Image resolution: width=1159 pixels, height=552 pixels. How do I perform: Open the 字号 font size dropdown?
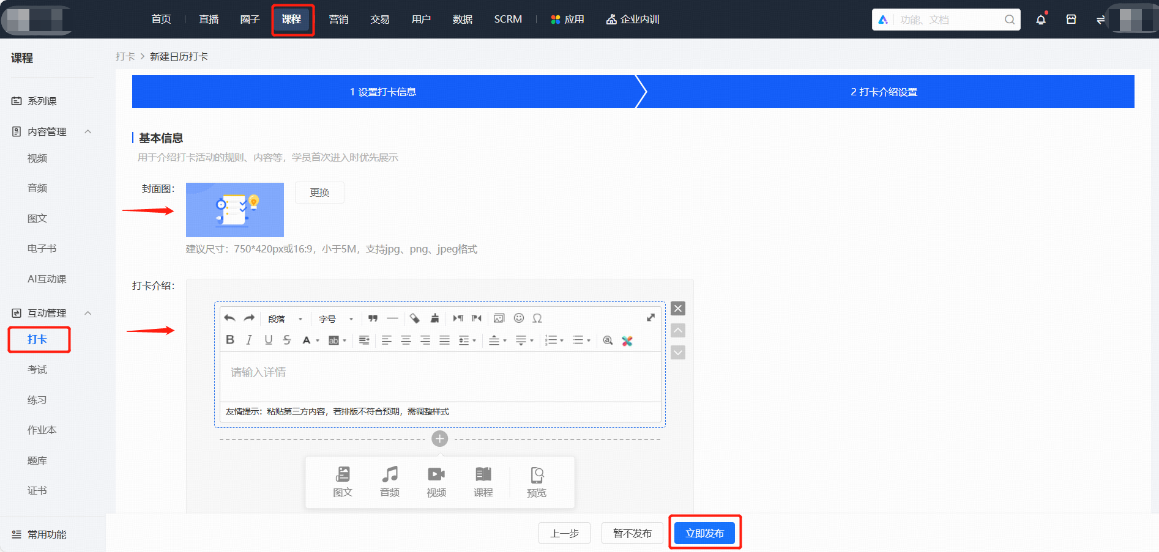(336, 318)
